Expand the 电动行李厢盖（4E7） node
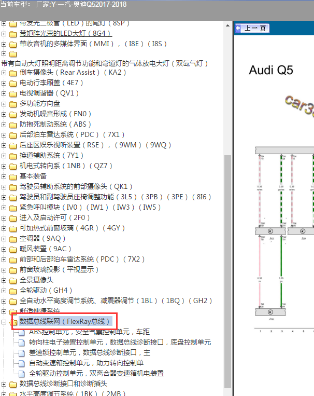Image resolution: width=314 pixels, height=396 pixels. point(4,83)
